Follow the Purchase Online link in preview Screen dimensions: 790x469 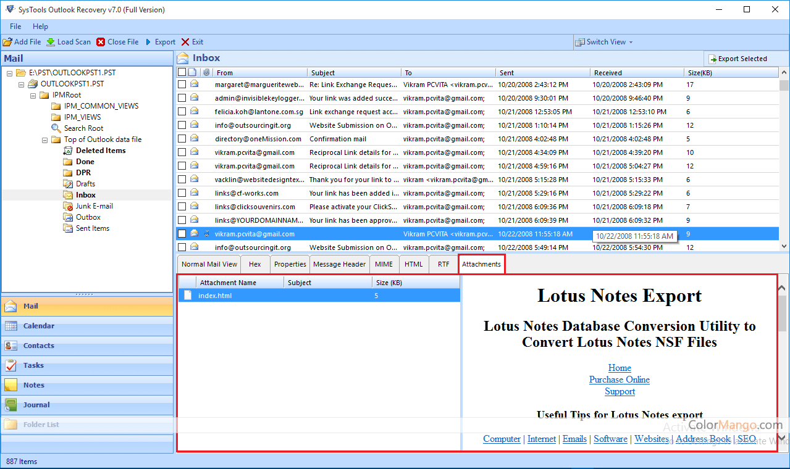(x=619, y=380)
